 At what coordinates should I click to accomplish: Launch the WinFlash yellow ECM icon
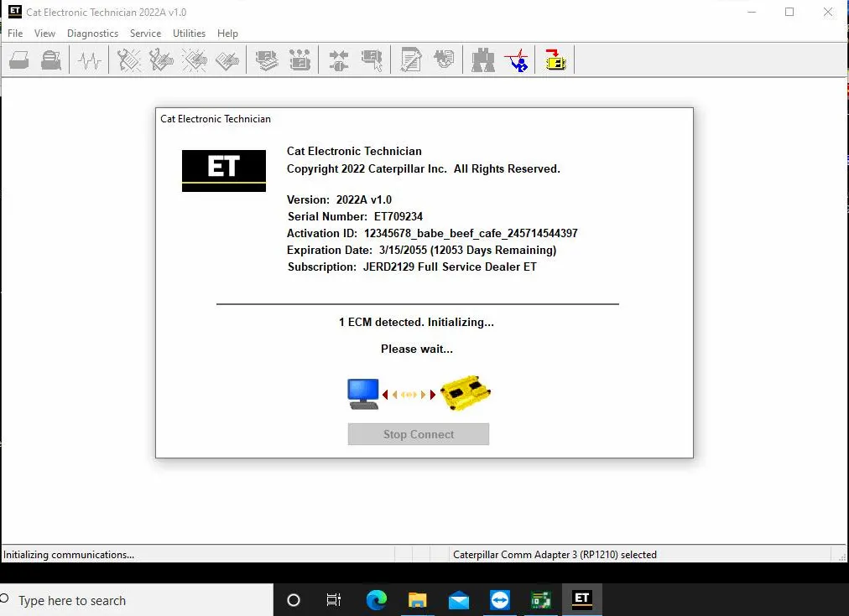pos(555,60)
